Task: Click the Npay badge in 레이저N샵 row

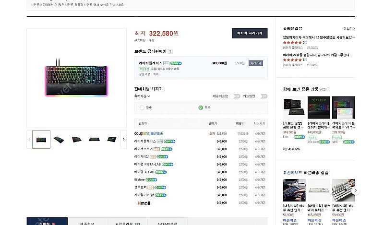Action: click(x=162, y=157)
